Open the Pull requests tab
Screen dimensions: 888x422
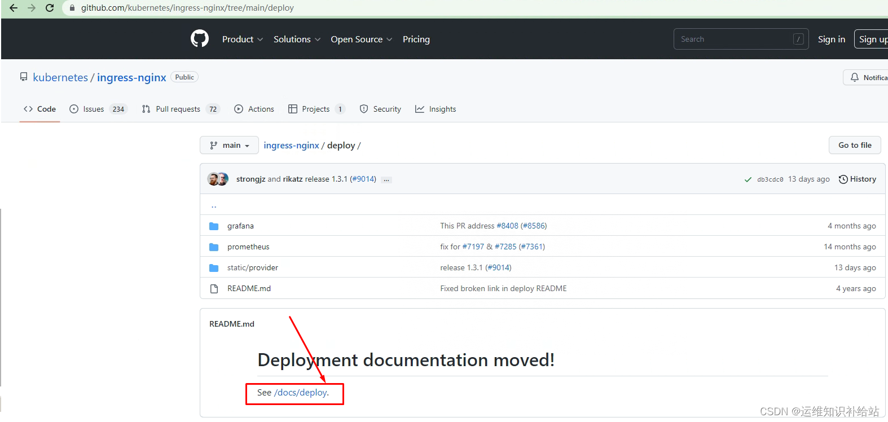tap(181, 109)
